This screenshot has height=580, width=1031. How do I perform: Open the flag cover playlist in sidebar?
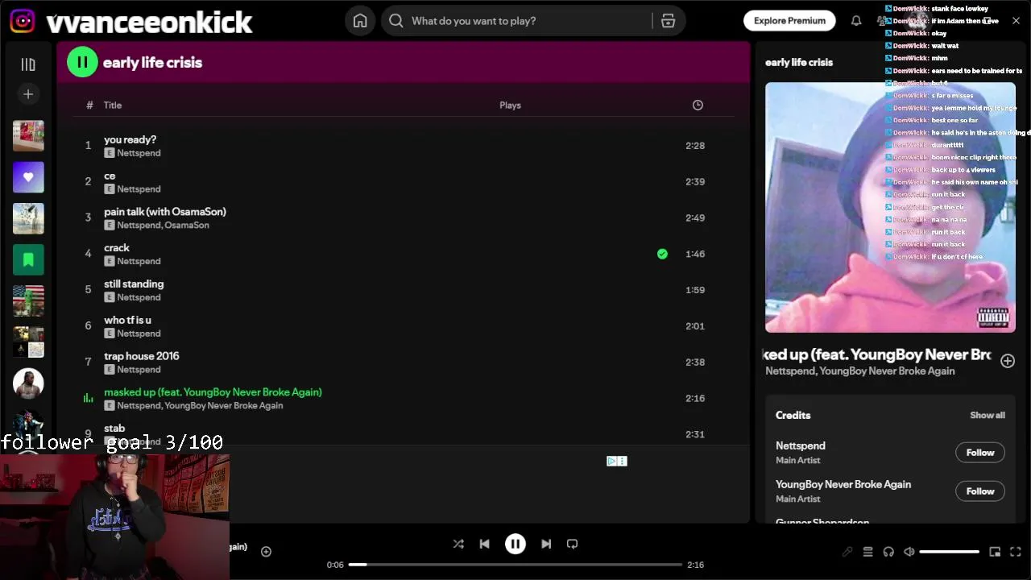click(x=28, y=300)
